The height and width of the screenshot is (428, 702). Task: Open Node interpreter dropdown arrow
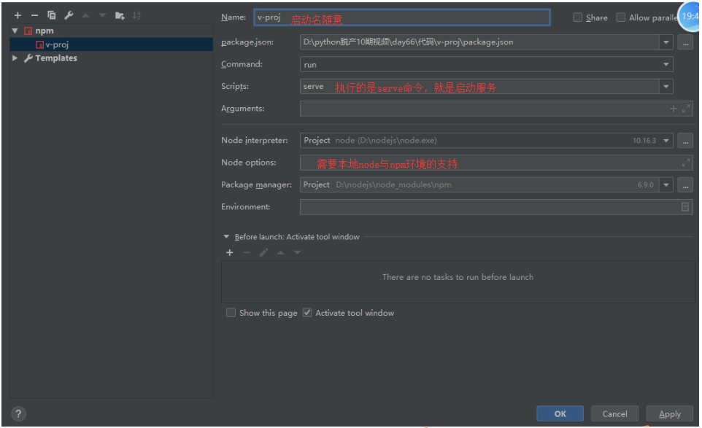(666, 141)
